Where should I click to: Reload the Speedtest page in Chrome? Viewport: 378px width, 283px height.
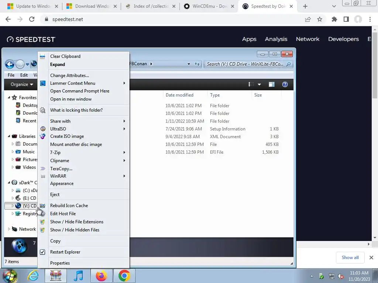coord(32,19)
